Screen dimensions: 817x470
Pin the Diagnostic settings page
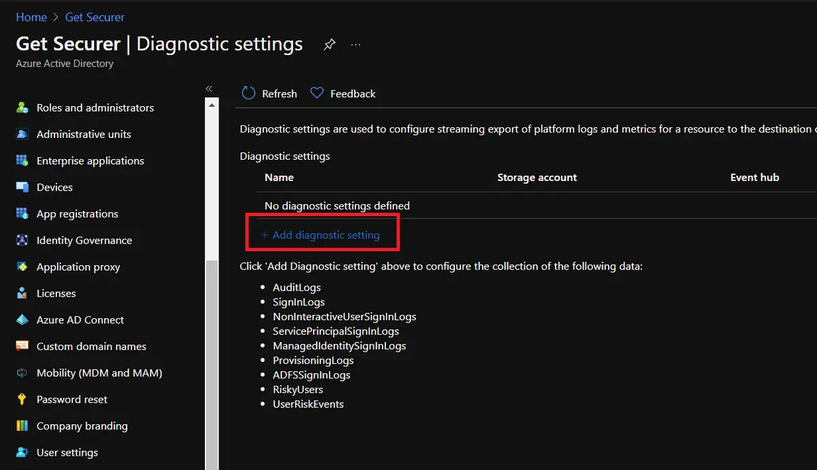pos(330,45)
